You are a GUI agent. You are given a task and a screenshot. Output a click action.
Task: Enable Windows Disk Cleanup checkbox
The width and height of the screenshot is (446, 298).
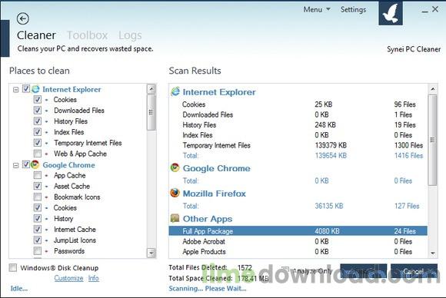(13, 267)
